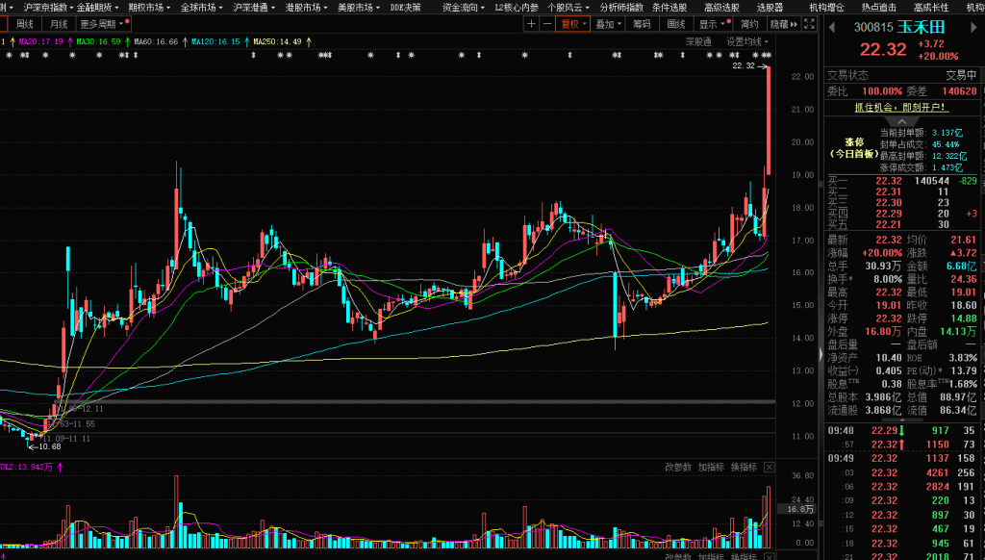
Task: Click 画线 drawing tools button
Action: coord(676,24)
